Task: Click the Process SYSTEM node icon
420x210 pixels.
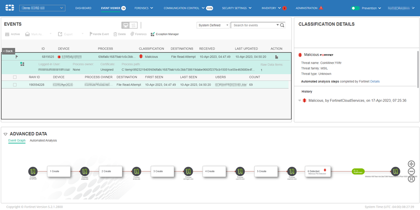Action: (33, 171)
